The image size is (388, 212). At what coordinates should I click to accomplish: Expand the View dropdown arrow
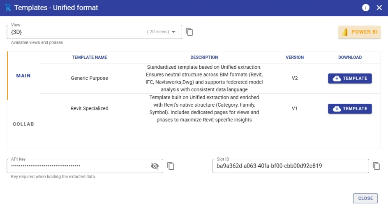pyautogui.click(x=173, y=32)
